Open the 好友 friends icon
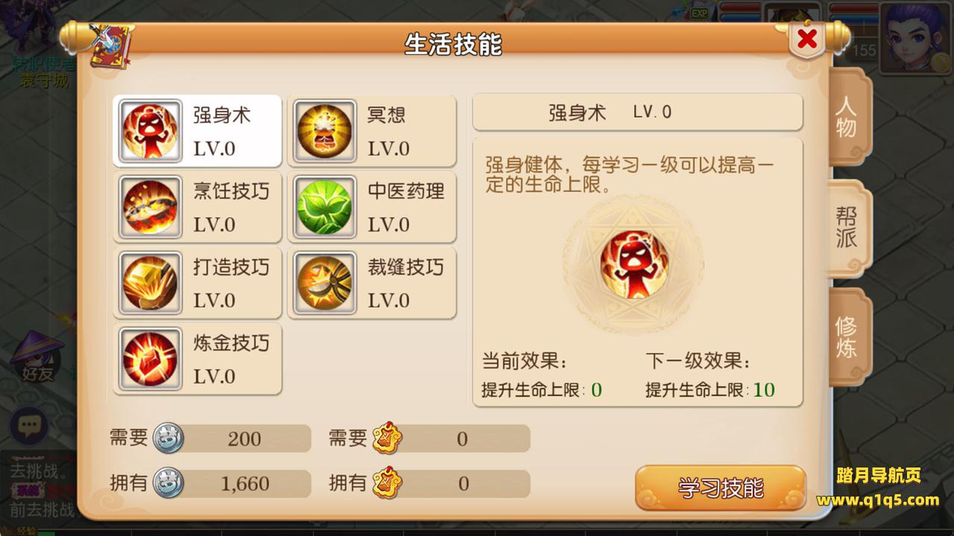Viewport: 954px width, 536px height. tap(37, 359)
